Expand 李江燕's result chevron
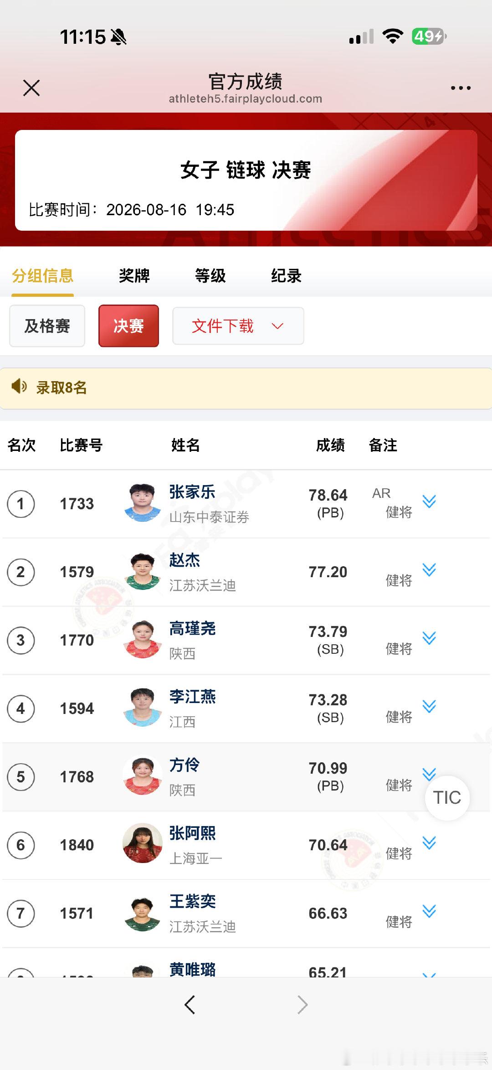 429,707
